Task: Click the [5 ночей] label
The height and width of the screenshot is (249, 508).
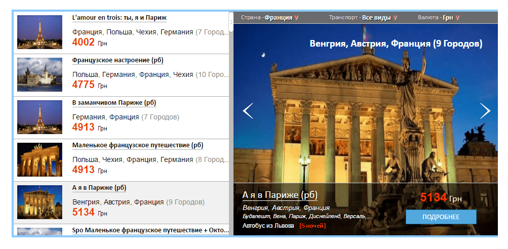Action: click(x=312, y=225)
